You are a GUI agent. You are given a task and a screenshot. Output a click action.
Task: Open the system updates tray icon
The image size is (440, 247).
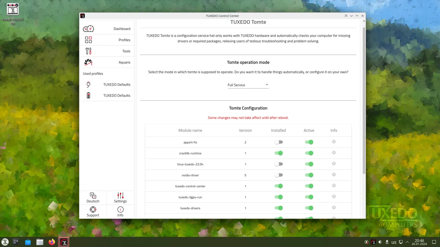point(366,242)
